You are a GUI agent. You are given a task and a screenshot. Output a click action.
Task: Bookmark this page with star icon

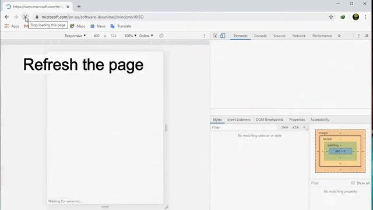(x=331, y=17)
